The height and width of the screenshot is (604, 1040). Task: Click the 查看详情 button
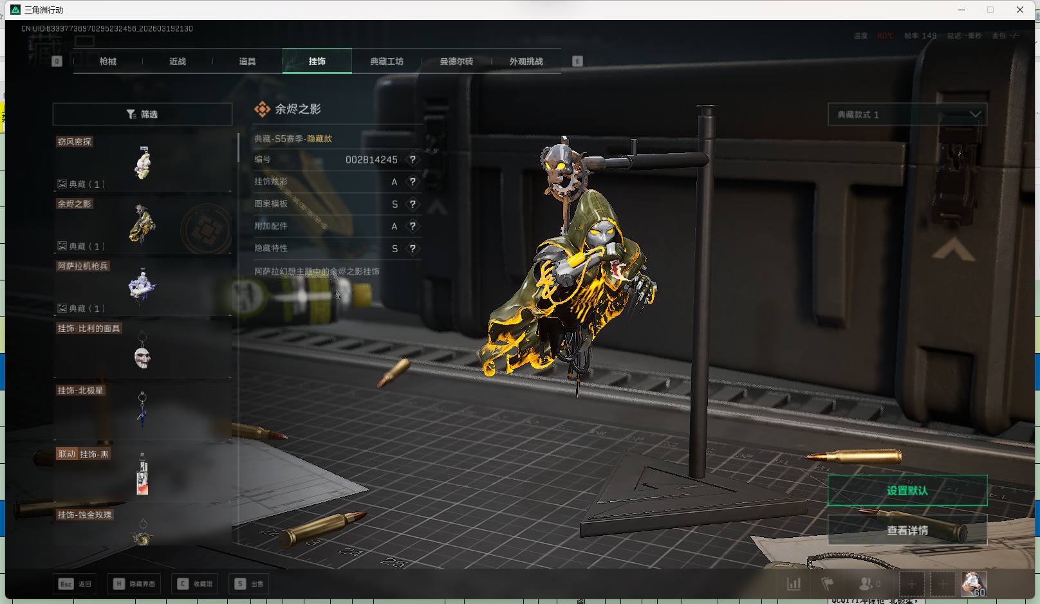[907, 530]
